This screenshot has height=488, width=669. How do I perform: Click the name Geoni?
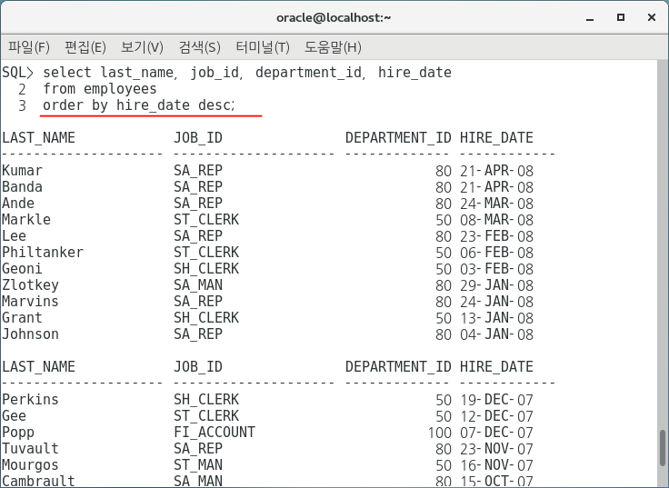point(22,269)
